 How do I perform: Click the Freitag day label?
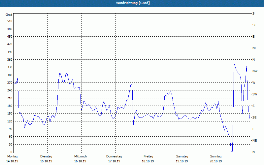click(x=148, y=156)
